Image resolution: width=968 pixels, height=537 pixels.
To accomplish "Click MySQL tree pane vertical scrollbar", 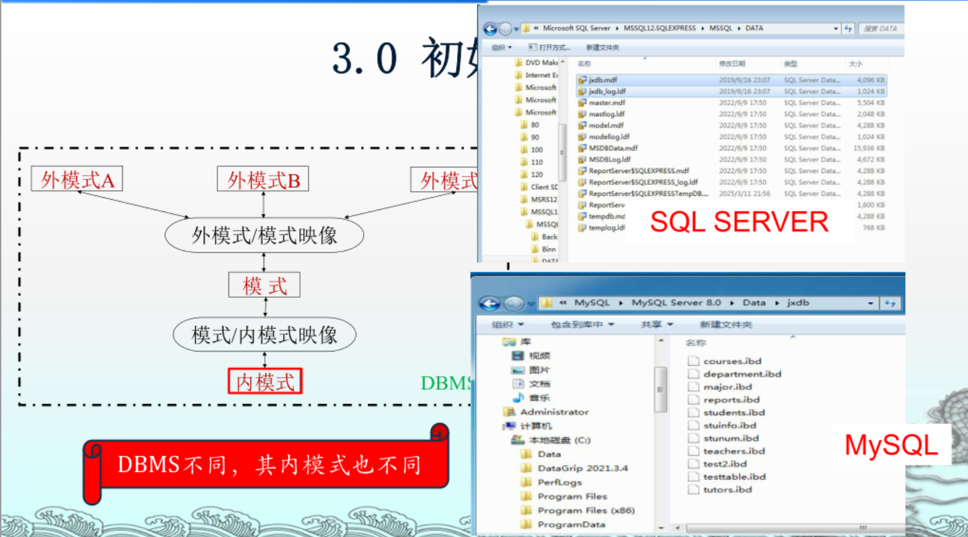I will (x=661, y=389).
